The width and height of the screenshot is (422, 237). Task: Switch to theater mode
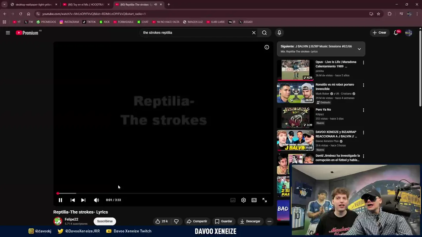pyautogui.click(x=254, y=200)
